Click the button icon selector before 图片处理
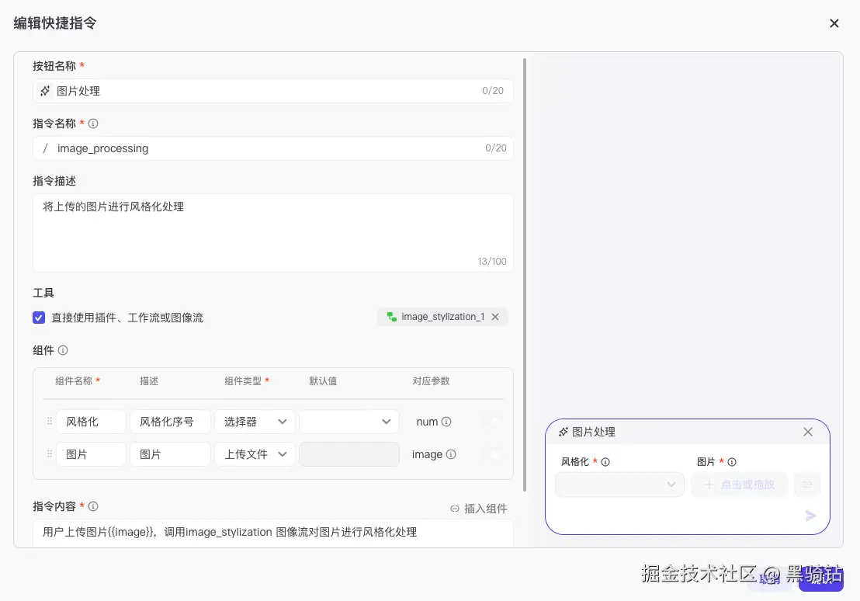860x601 pixels. [x=45, y=91]
